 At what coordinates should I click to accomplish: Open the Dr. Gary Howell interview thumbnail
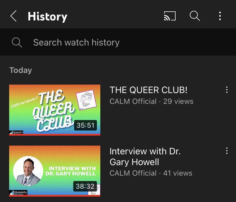[x=55, y=171]
